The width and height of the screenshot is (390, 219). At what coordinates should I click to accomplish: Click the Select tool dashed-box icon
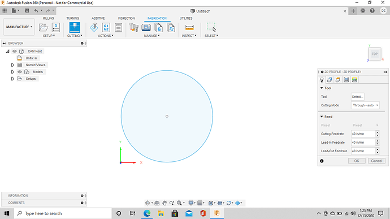[x=211, y=27]
